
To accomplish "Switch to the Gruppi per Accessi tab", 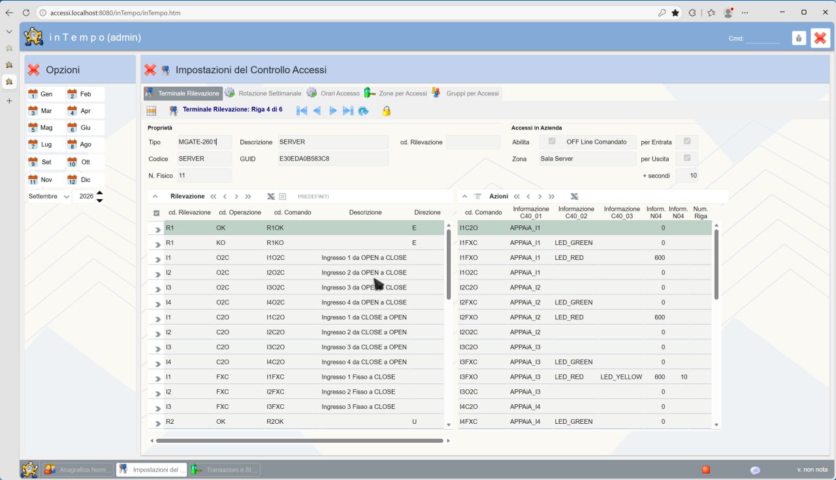I will (x=466, y=93).
